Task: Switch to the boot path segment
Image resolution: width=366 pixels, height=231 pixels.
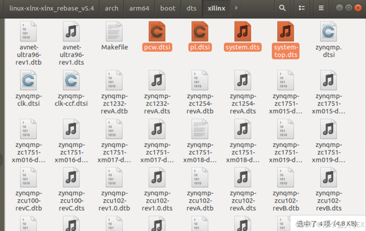Action: click(x=168, y=8)
